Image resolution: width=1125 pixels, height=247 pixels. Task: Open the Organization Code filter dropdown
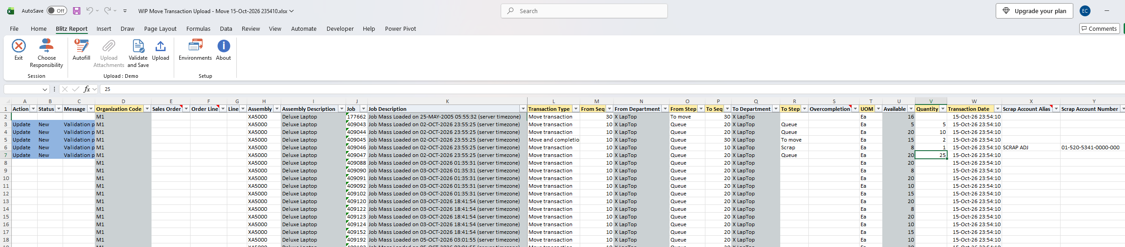147,109
